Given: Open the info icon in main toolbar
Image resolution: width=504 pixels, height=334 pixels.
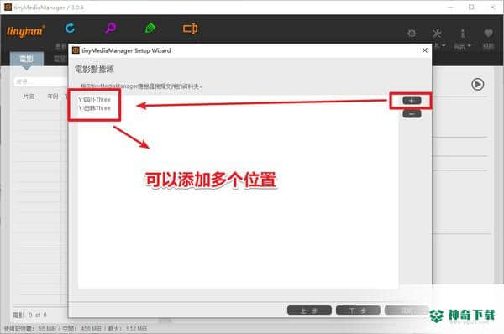Looking at the screenshot, I should (x=463, y=33).
